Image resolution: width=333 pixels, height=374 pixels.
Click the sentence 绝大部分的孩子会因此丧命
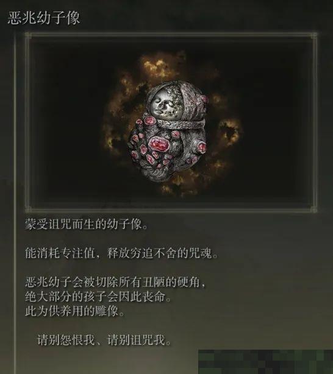pyautogui.click(x=98, y=297)
